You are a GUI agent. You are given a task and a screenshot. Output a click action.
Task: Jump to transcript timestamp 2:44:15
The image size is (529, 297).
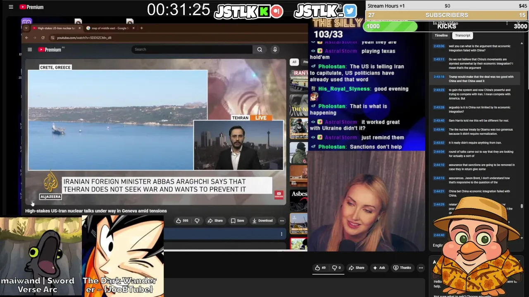coord(438,178)
